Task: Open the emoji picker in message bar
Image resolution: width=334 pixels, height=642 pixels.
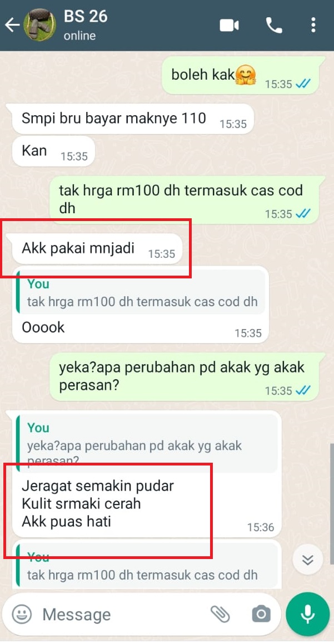Action: [22, 614]
